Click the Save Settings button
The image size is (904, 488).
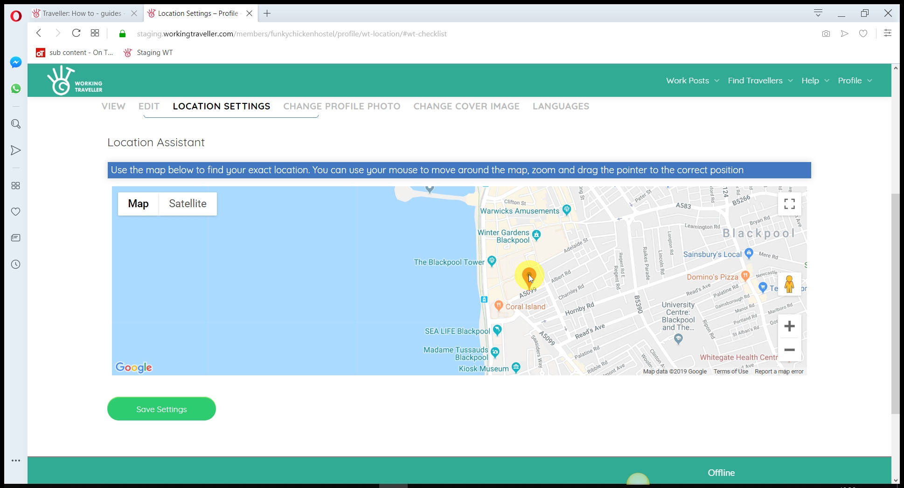pyautogui.click(x=161, y=409)
